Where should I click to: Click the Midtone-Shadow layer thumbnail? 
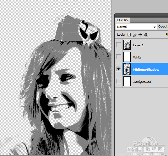tap(127, 69)
